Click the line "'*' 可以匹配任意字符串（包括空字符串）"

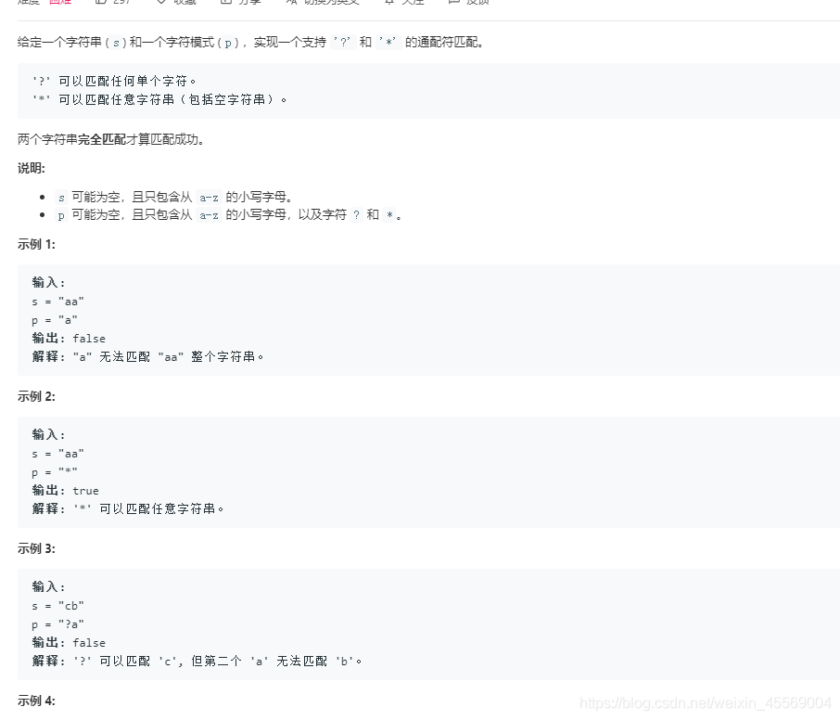tap(159, 99)
